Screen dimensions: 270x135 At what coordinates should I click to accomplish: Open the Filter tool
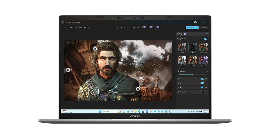point(126,28)
